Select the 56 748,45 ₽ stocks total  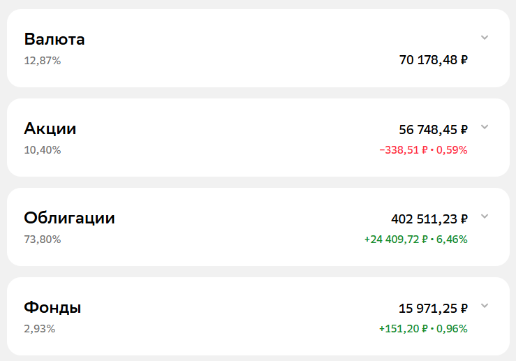click(434, 130)
